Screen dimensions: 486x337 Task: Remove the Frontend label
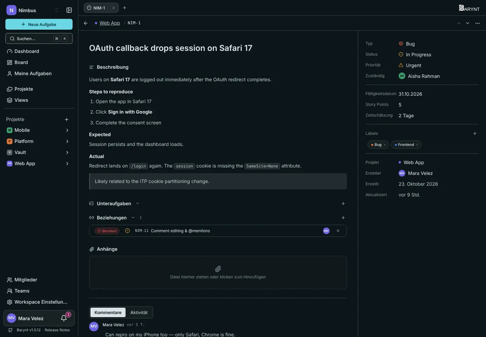coord(417,145)
